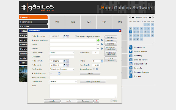176x110 pixels.
Task: Click Planning icon in right panel
Action: pyautogui.click(x=131, y=55)
